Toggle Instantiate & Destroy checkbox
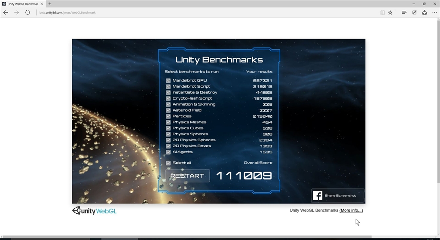This screenshot has width=440, height=240. point(168,92)
